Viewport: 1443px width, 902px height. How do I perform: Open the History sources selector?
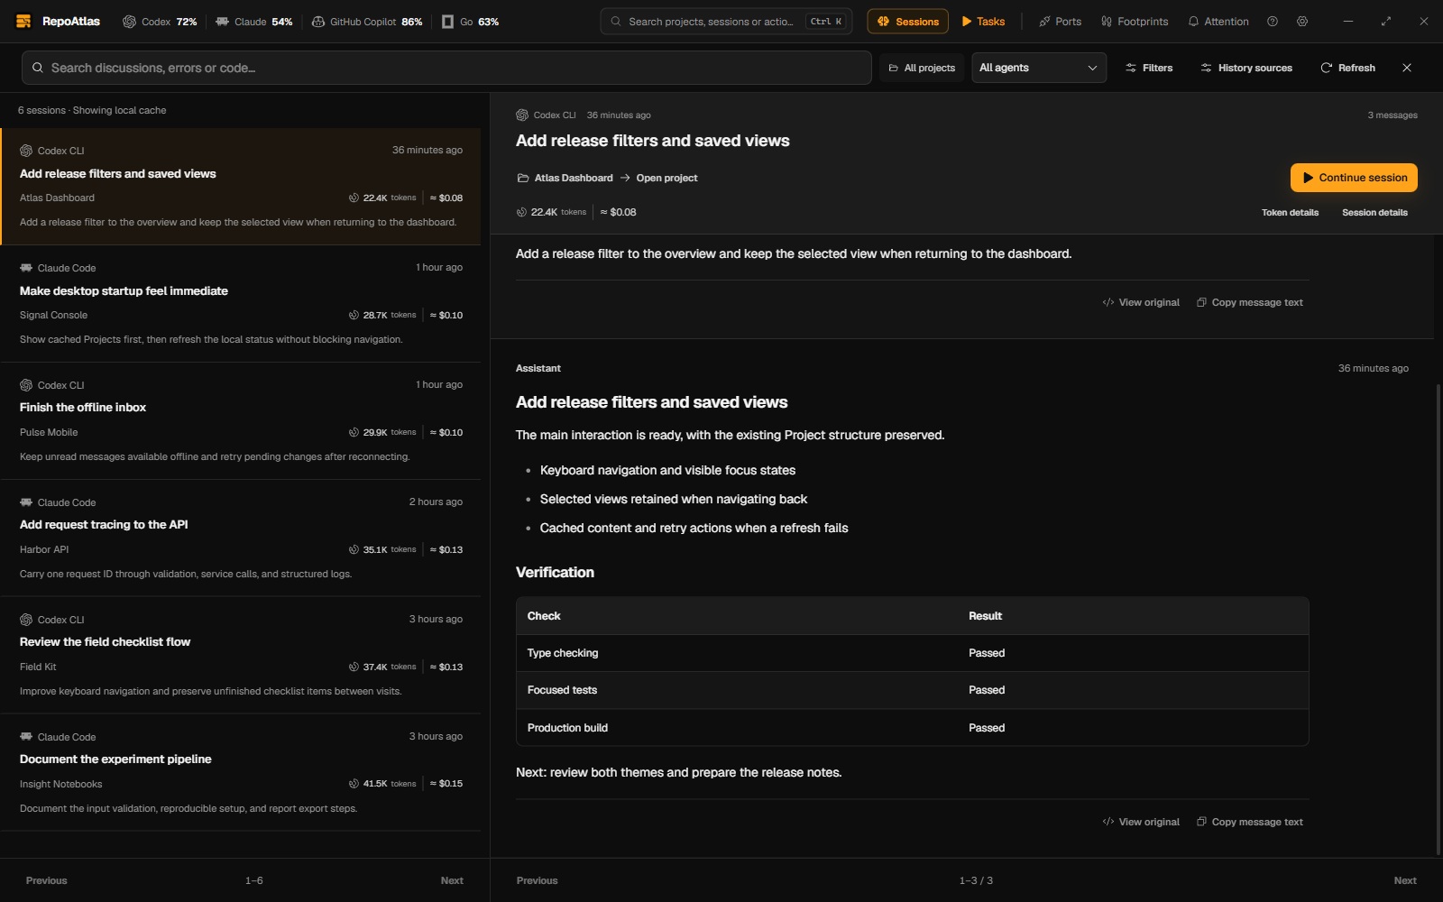click(x=1246, y=68)
